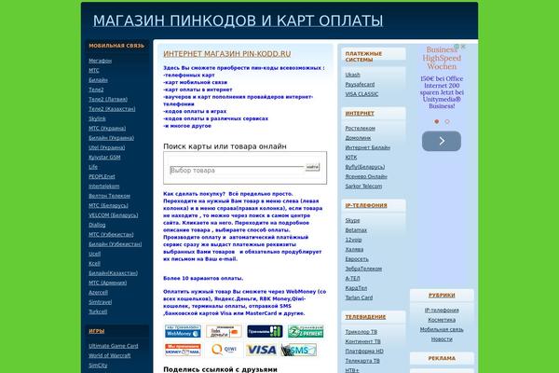Open the World of Warcraft link

(x=110, y=355)
